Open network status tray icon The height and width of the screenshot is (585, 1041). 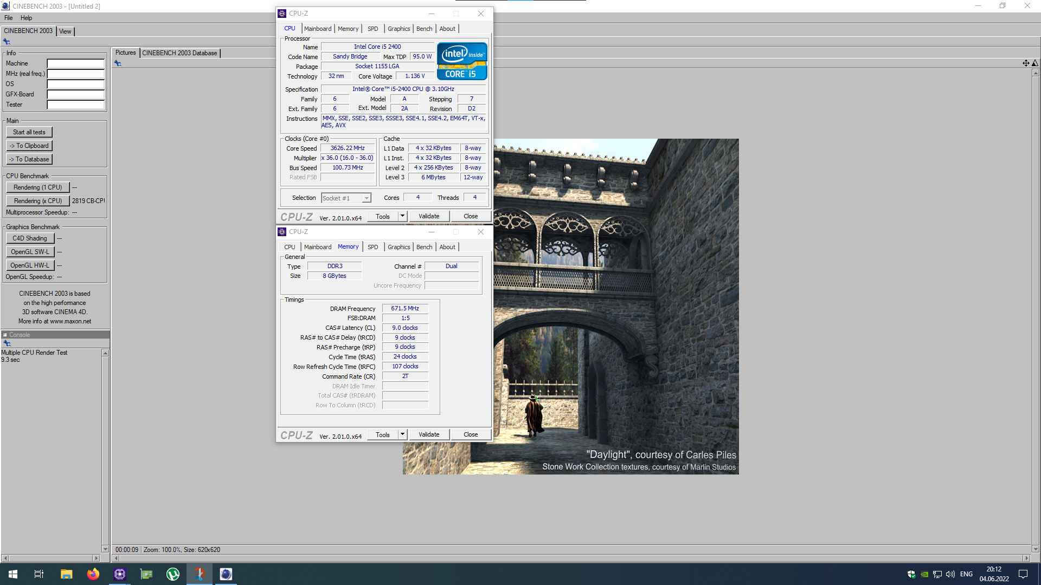pyautogui.click(x=937, y=574)
